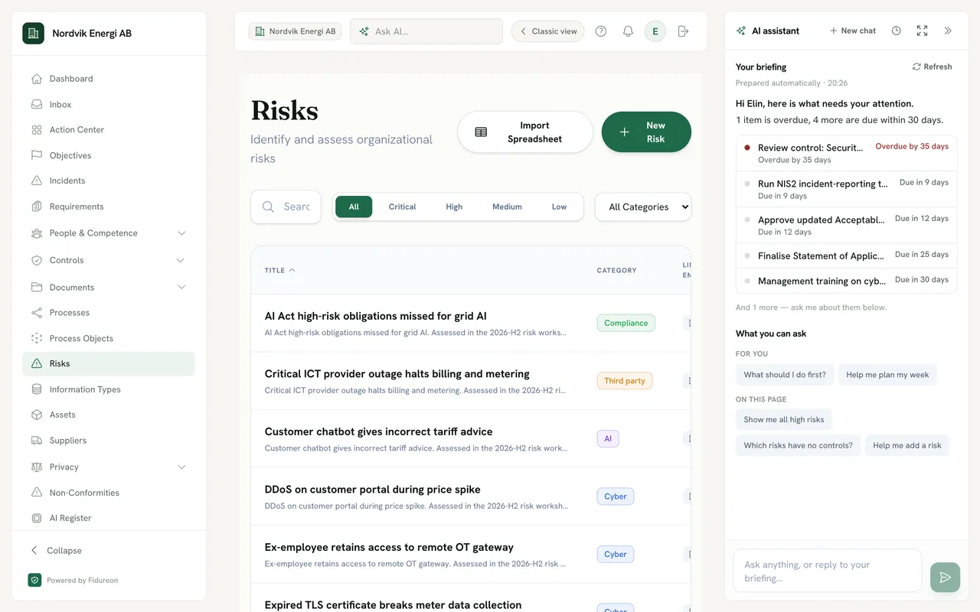Image resolution: width=980 pixels, height=612 pixels.
Task: Click 'Show me all high risks' suggestion
Action: (x=784, y=419)
